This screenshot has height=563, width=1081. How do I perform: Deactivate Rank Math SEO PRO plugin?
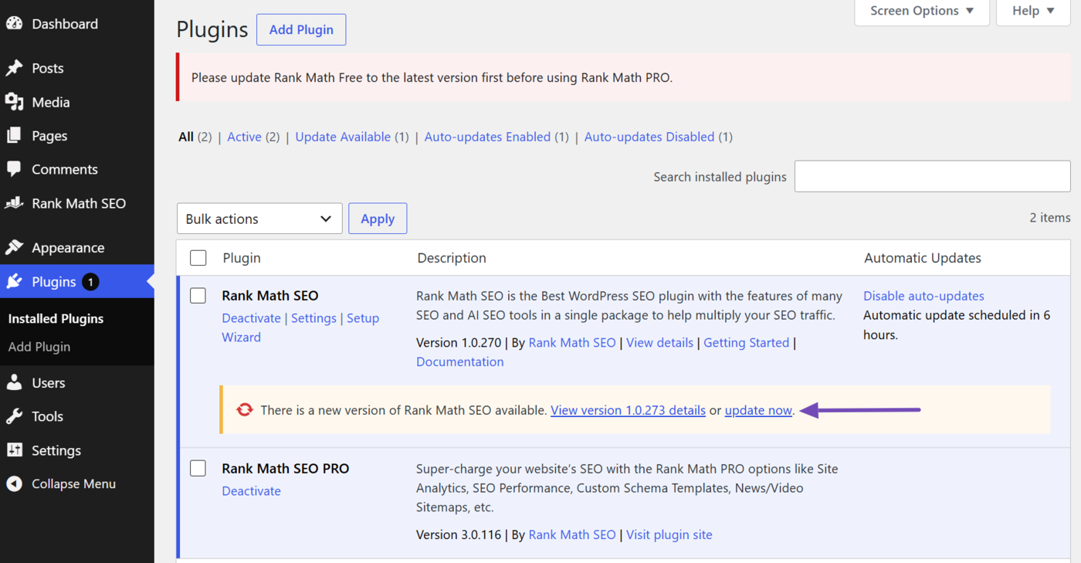(251, 491)
